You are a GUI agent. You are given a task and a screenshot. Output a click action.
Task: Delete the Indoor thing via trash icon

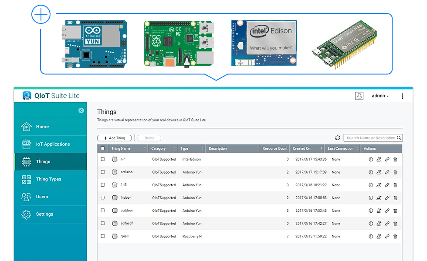[395, 198]
